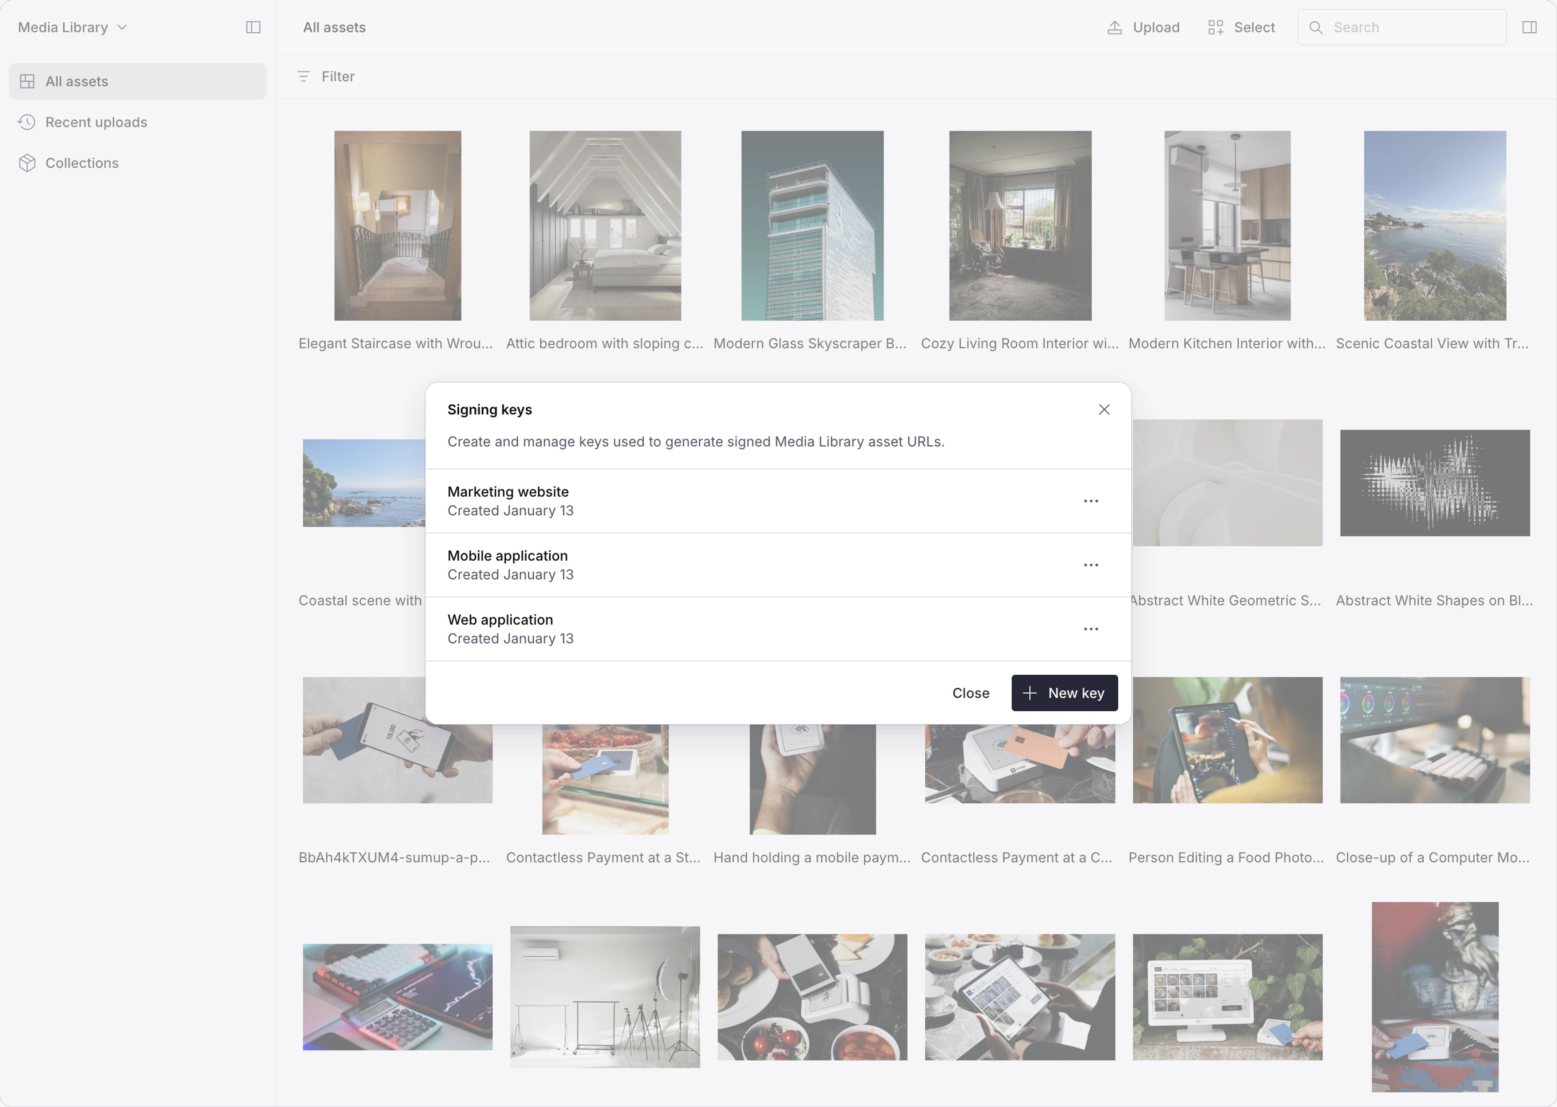The height and width of the screenshot is (1107, 1557).
Task: Open Modern Glass Skyscraper thumbnail
Action: pyautogui.click(x=812, y=225)
